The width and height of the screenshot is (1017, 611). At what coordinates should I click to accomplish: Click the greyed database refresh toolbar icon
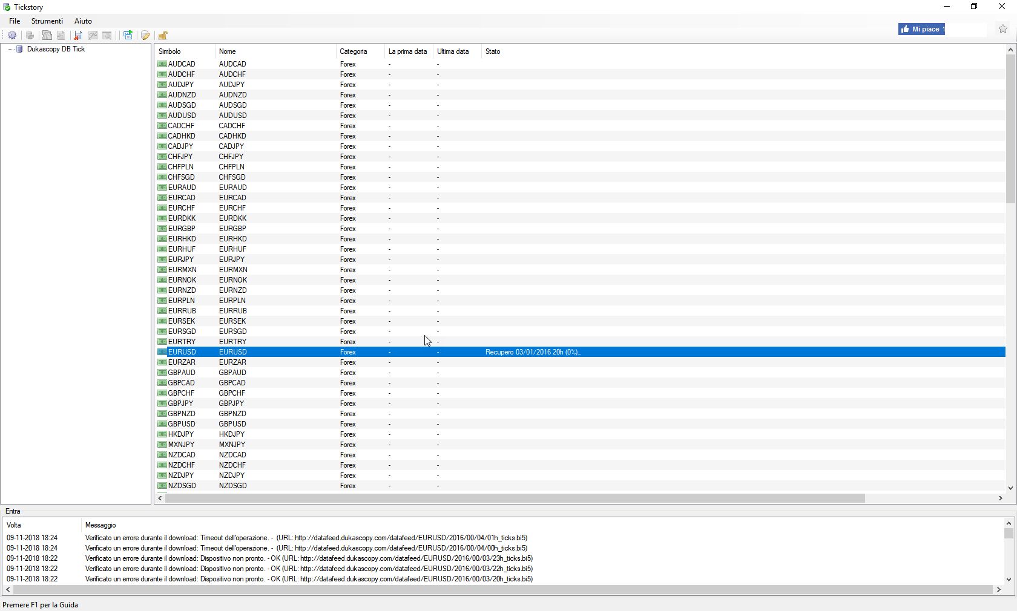tap(30, 35)
